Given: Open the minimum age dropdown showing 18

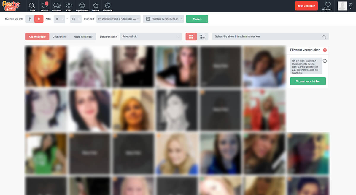Looking at the screenshot, I should [x=59, y=19].
